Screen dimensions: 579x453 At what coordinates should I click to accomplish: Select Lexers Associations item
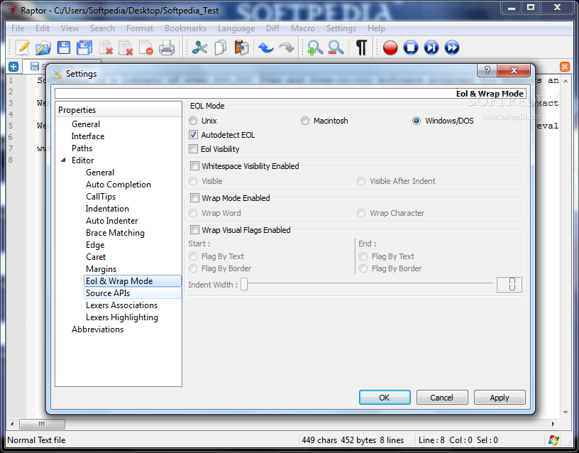pos(121,305)
